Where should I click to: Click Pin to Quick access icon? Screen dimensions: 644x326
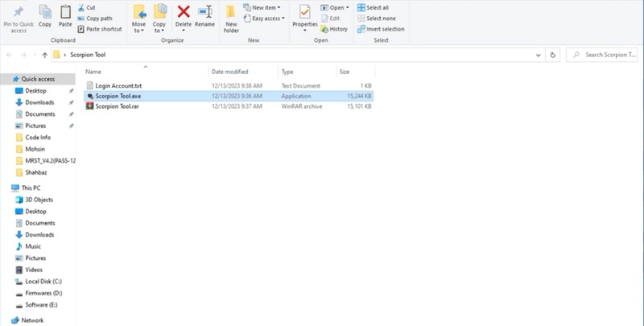[x=19, y=12]
